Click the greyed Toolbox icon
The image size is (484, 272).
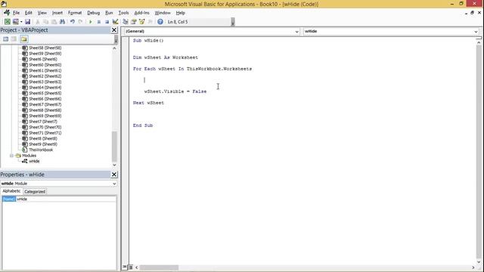click(x=150, y=22)
